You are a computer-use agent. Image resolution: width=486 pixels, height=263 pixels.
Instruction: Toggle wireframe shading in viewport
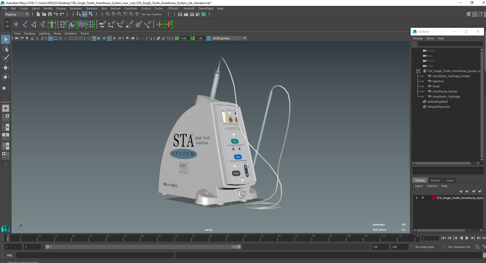click(x=89, y=38)
